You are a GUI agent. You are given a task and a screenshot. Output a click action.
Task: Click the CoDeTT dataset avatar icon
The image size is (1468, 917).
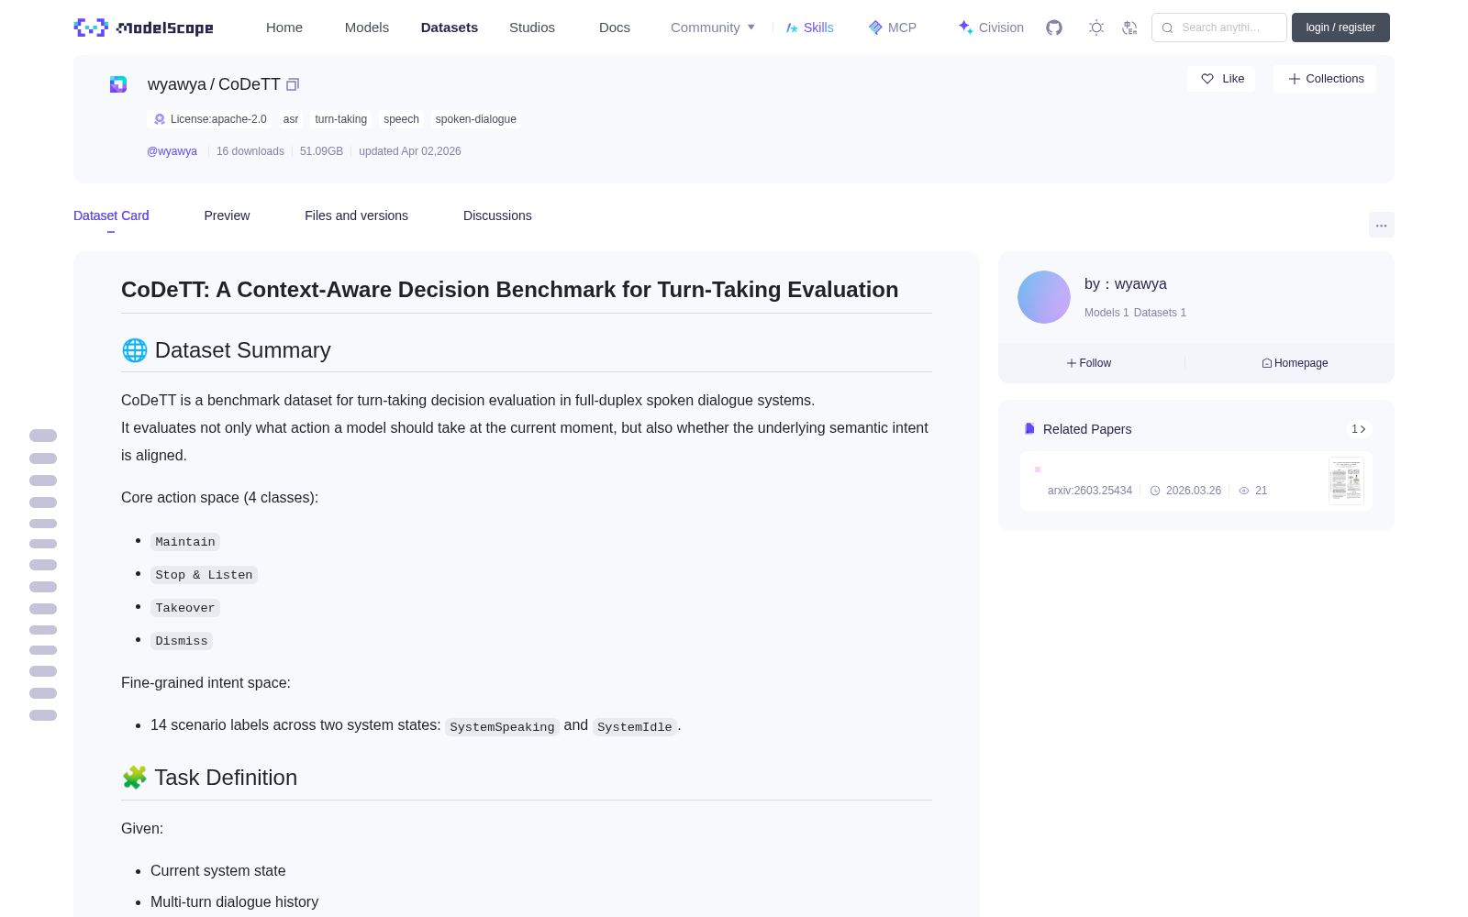click(x=118, y=84)
